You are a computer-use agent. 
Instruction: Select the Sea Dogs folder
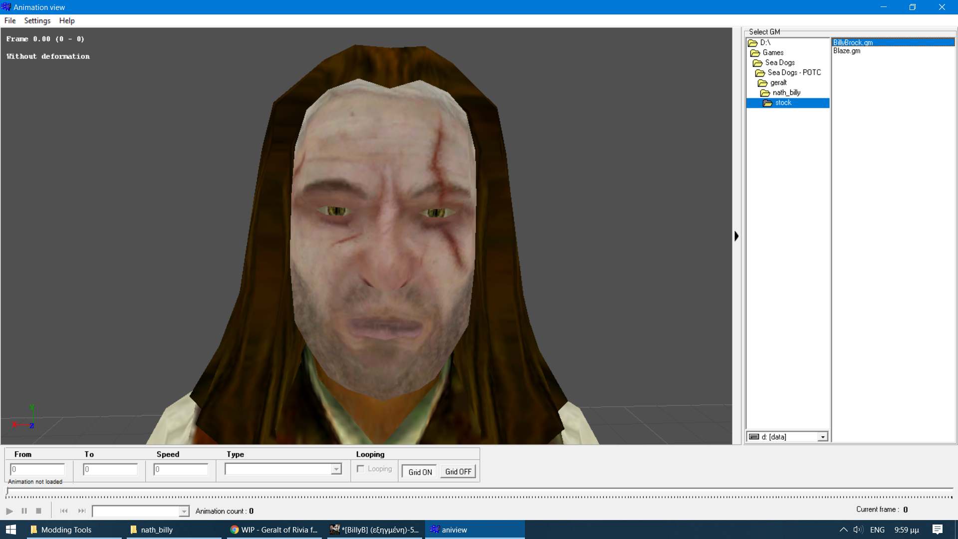tap(779, 62)
